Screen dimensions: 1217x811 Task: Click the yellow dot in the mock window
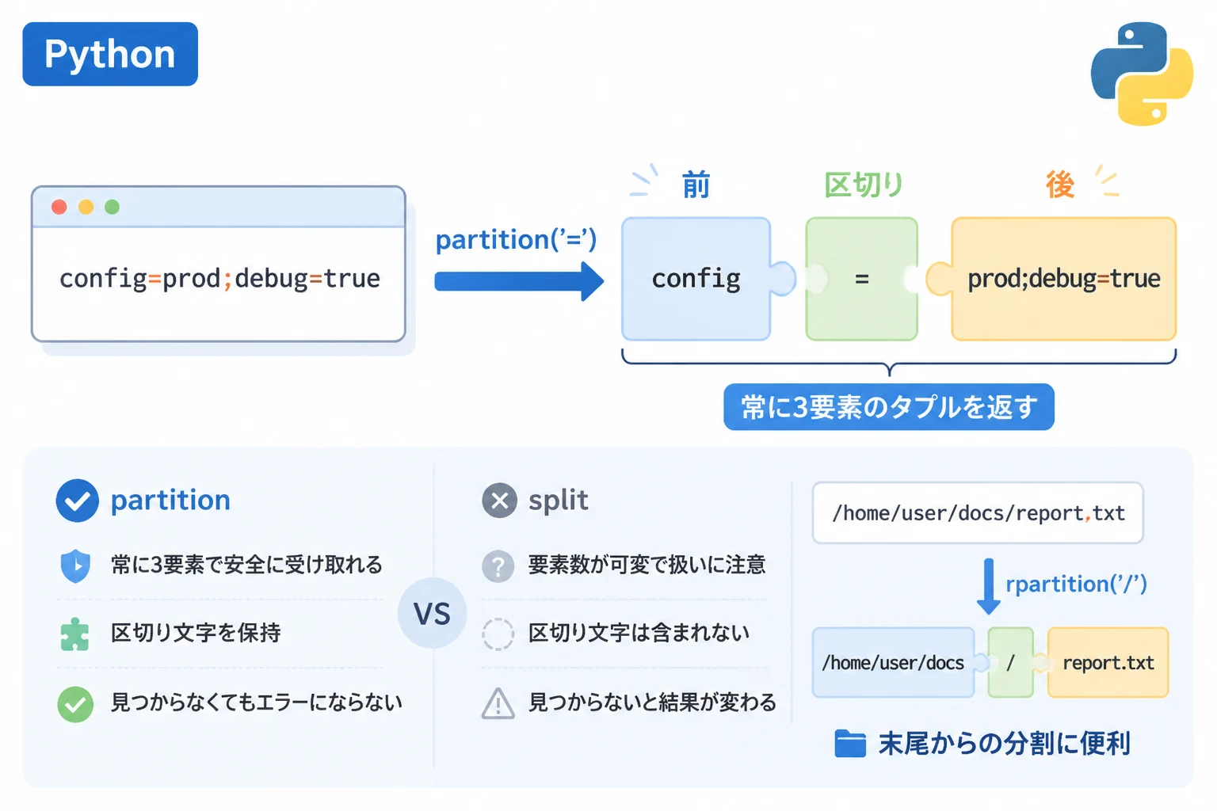[86, 207]
